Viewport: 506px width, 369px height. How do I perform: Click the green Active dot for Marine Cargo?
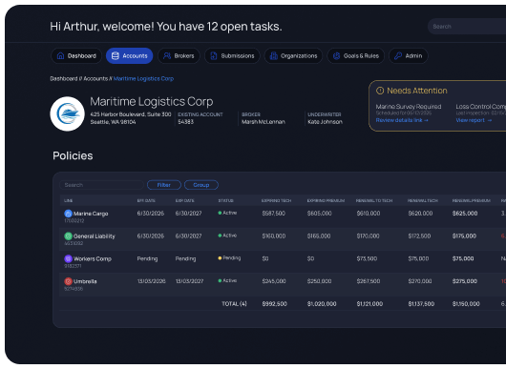click(x=220, y=213)
